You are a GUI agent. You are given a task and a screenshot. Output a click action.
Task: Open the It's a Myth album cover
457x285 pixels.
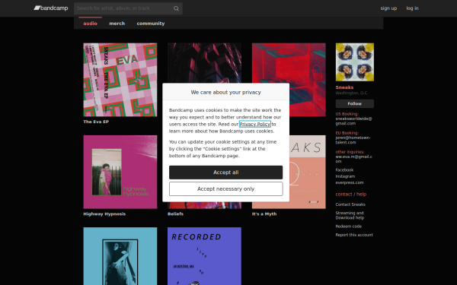pyautogui.click(x=308, y=172)
